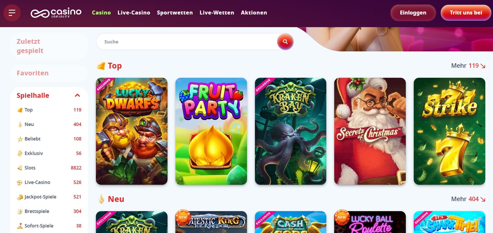Screen dimensions: 493x233
Task: Open the hamburger menu button
Action: click(x=12, y=13)
